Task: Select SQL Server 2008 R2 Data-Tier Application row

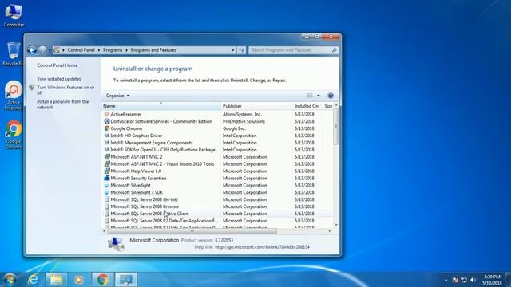Action: (217, 221)
